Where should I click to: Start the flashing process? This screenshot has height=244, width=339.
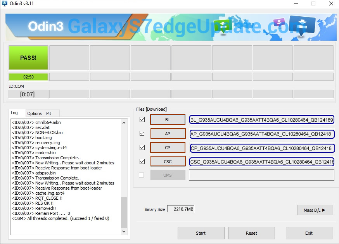tap(201, 233)
